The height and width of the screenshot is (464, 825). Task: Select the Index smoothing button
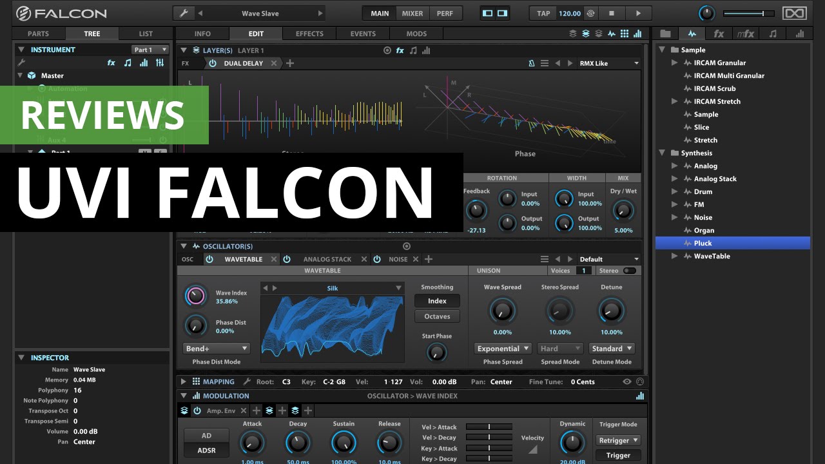coord(437,301)
